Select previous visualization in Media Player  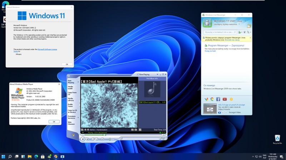point(85,130)
